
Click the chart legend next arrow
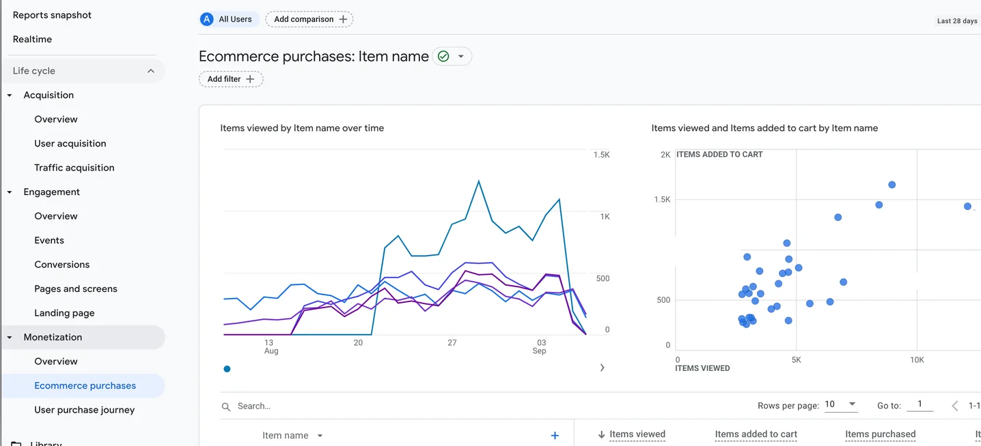pos(602,368)
